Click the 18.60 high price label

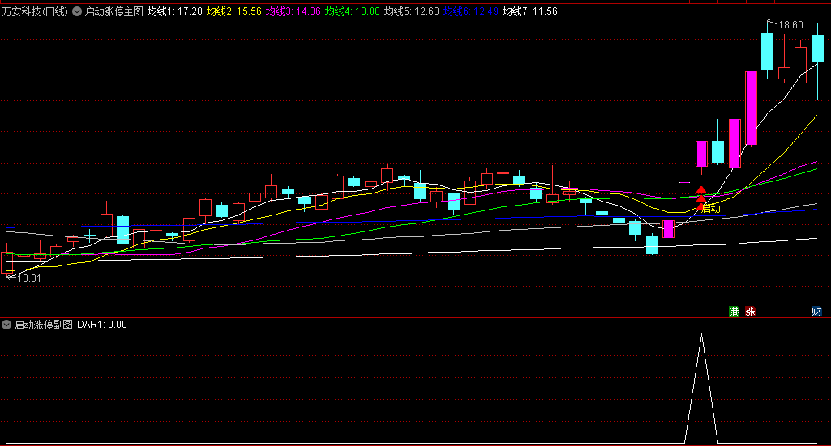pos(790,25)
